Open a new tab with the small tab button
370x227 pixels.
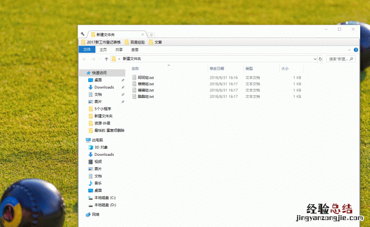coord(151,35)
